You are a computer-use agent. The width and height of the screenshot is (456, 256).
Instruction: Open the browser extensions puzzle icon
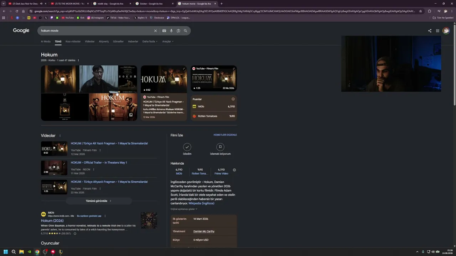pos(429,11)
